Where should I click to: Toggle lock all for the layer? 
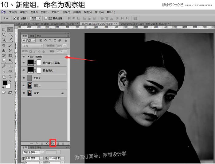tap(44, 51)
